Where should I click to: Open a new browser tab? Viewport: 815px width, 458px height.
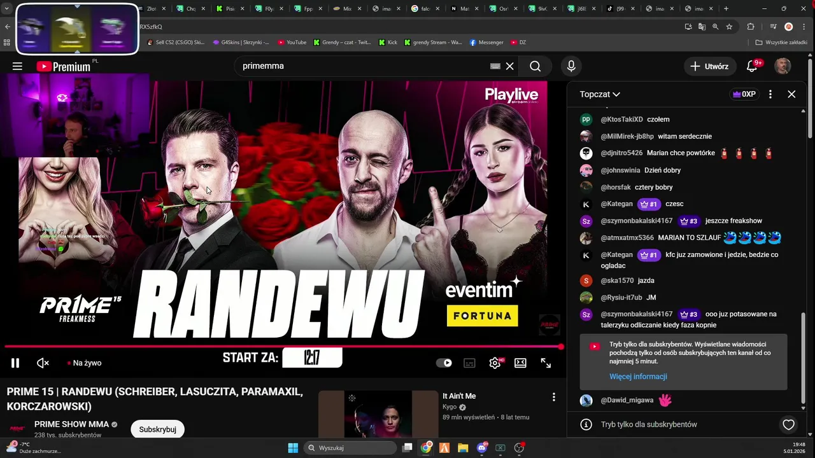point(726,9)
